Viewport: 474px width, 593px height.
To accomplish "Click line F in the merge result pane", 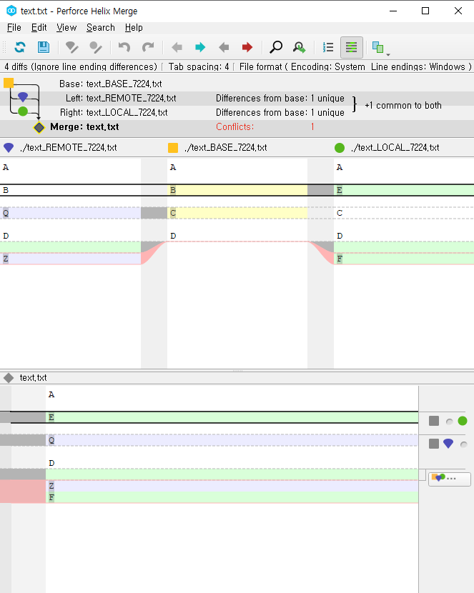I will pos(232,497).
